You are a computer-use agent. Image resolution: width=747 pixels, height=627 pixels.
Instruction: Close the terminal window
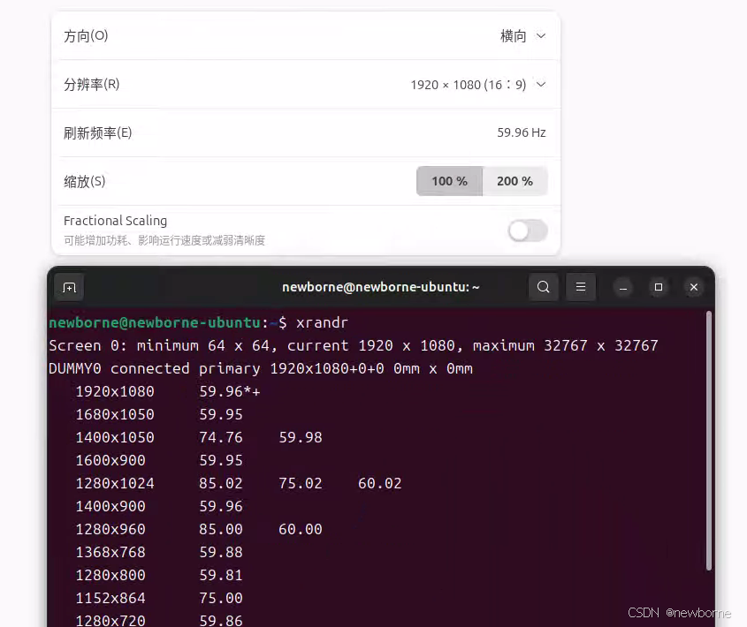tap(694, 287)
